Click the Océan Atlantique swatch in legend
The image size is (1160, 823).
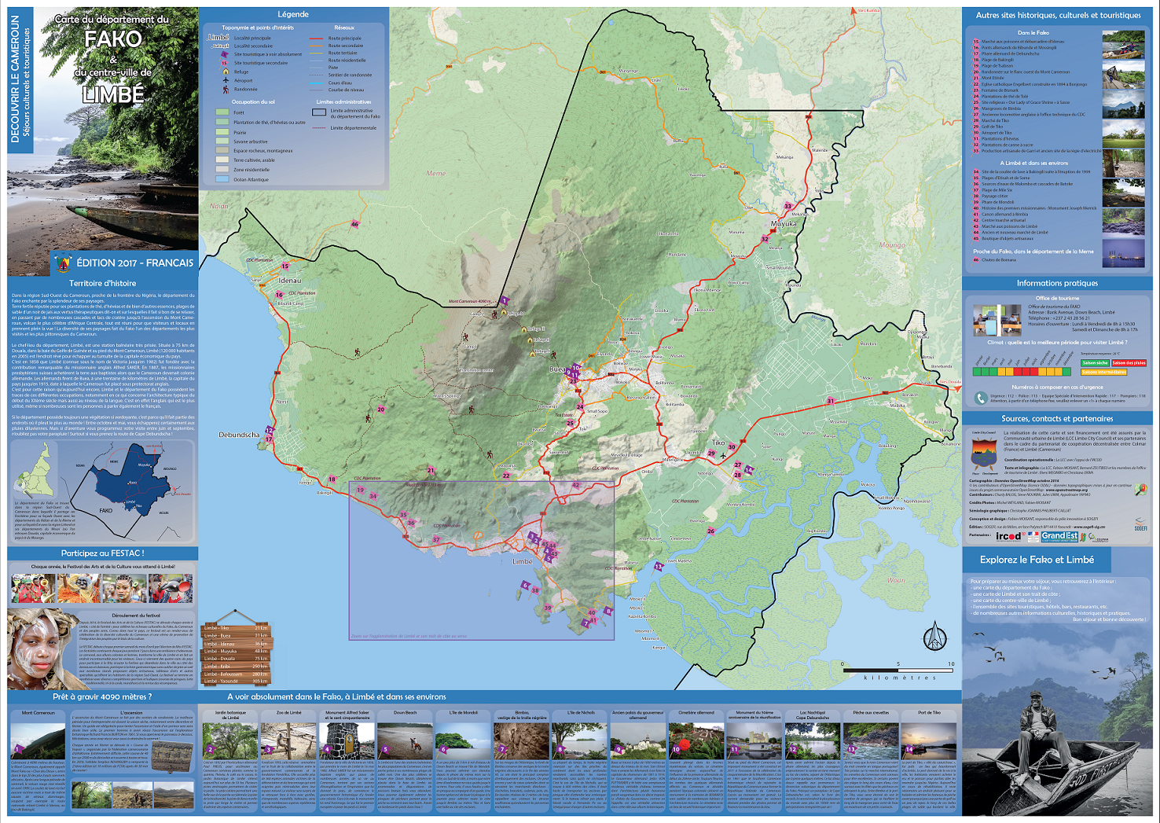222,179
